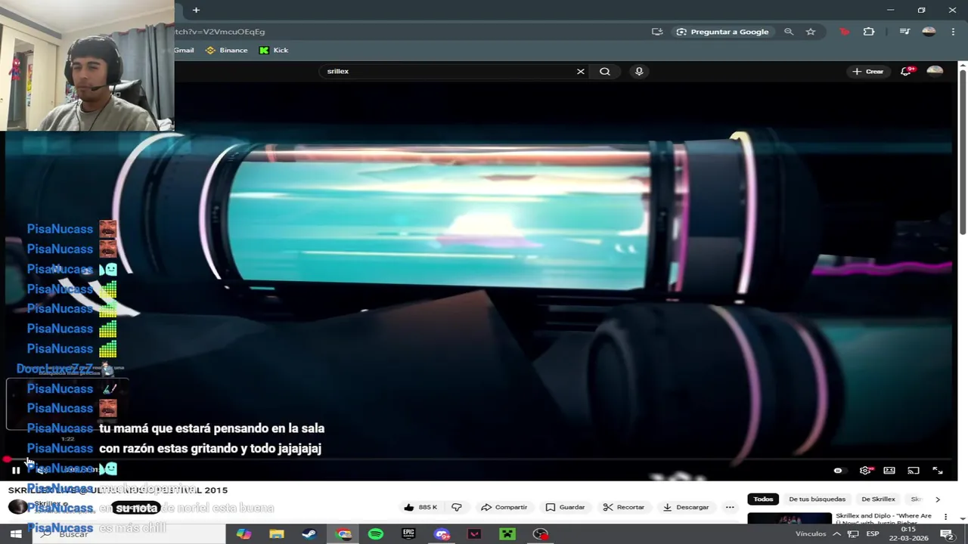The width and height of the screenshot is (968, 544).
Task: Select the Todos filter chip
Action: coord(763,499)
